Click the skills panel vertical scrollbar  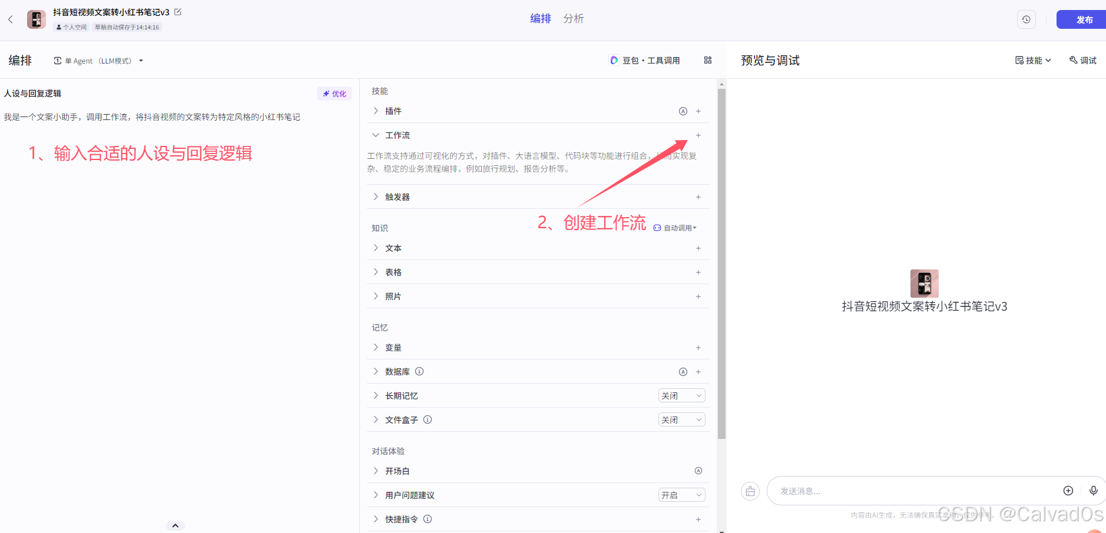pyautogui.click(x=721, y=264)
